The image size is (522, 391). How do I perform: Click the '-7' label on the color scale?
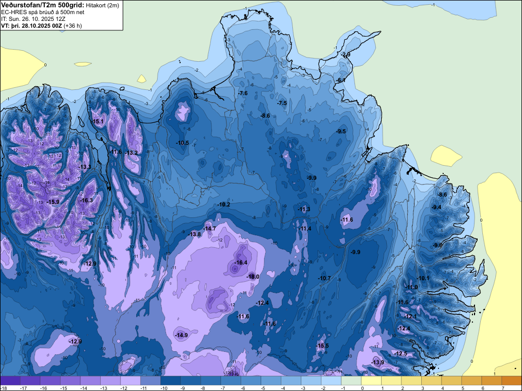tap(224, 388)
